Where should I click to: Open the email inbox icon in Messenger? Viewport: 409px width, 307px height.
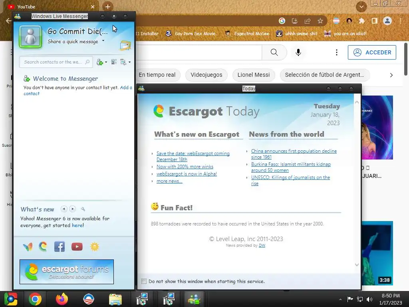point(125,46)
